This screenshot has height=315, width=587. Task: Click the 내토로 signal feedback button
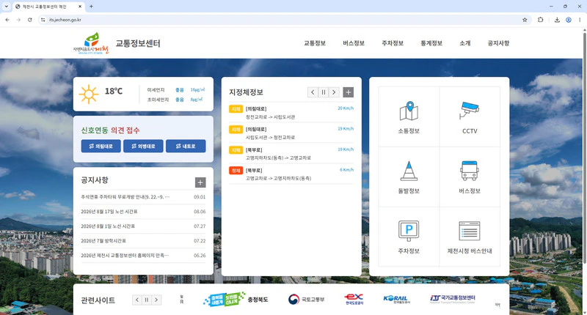[186, 146]
